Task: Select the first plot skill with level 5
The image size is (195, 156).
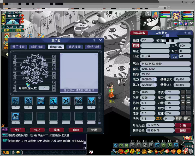Action: (16, 101)
